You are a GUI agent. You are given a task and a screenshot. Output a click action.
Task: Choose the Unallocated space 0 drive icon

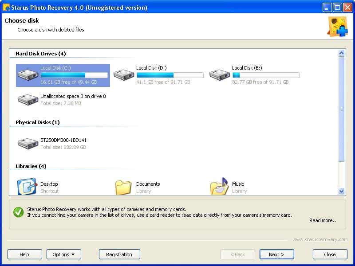click(28, 99)
